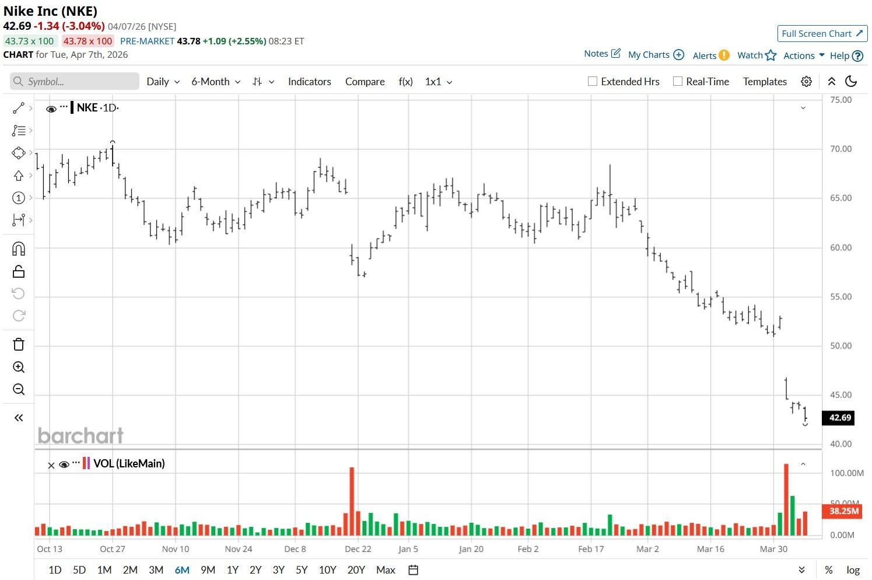Toggle the drawing lock icon
872x580 pixels.
[x=19, y=271]
